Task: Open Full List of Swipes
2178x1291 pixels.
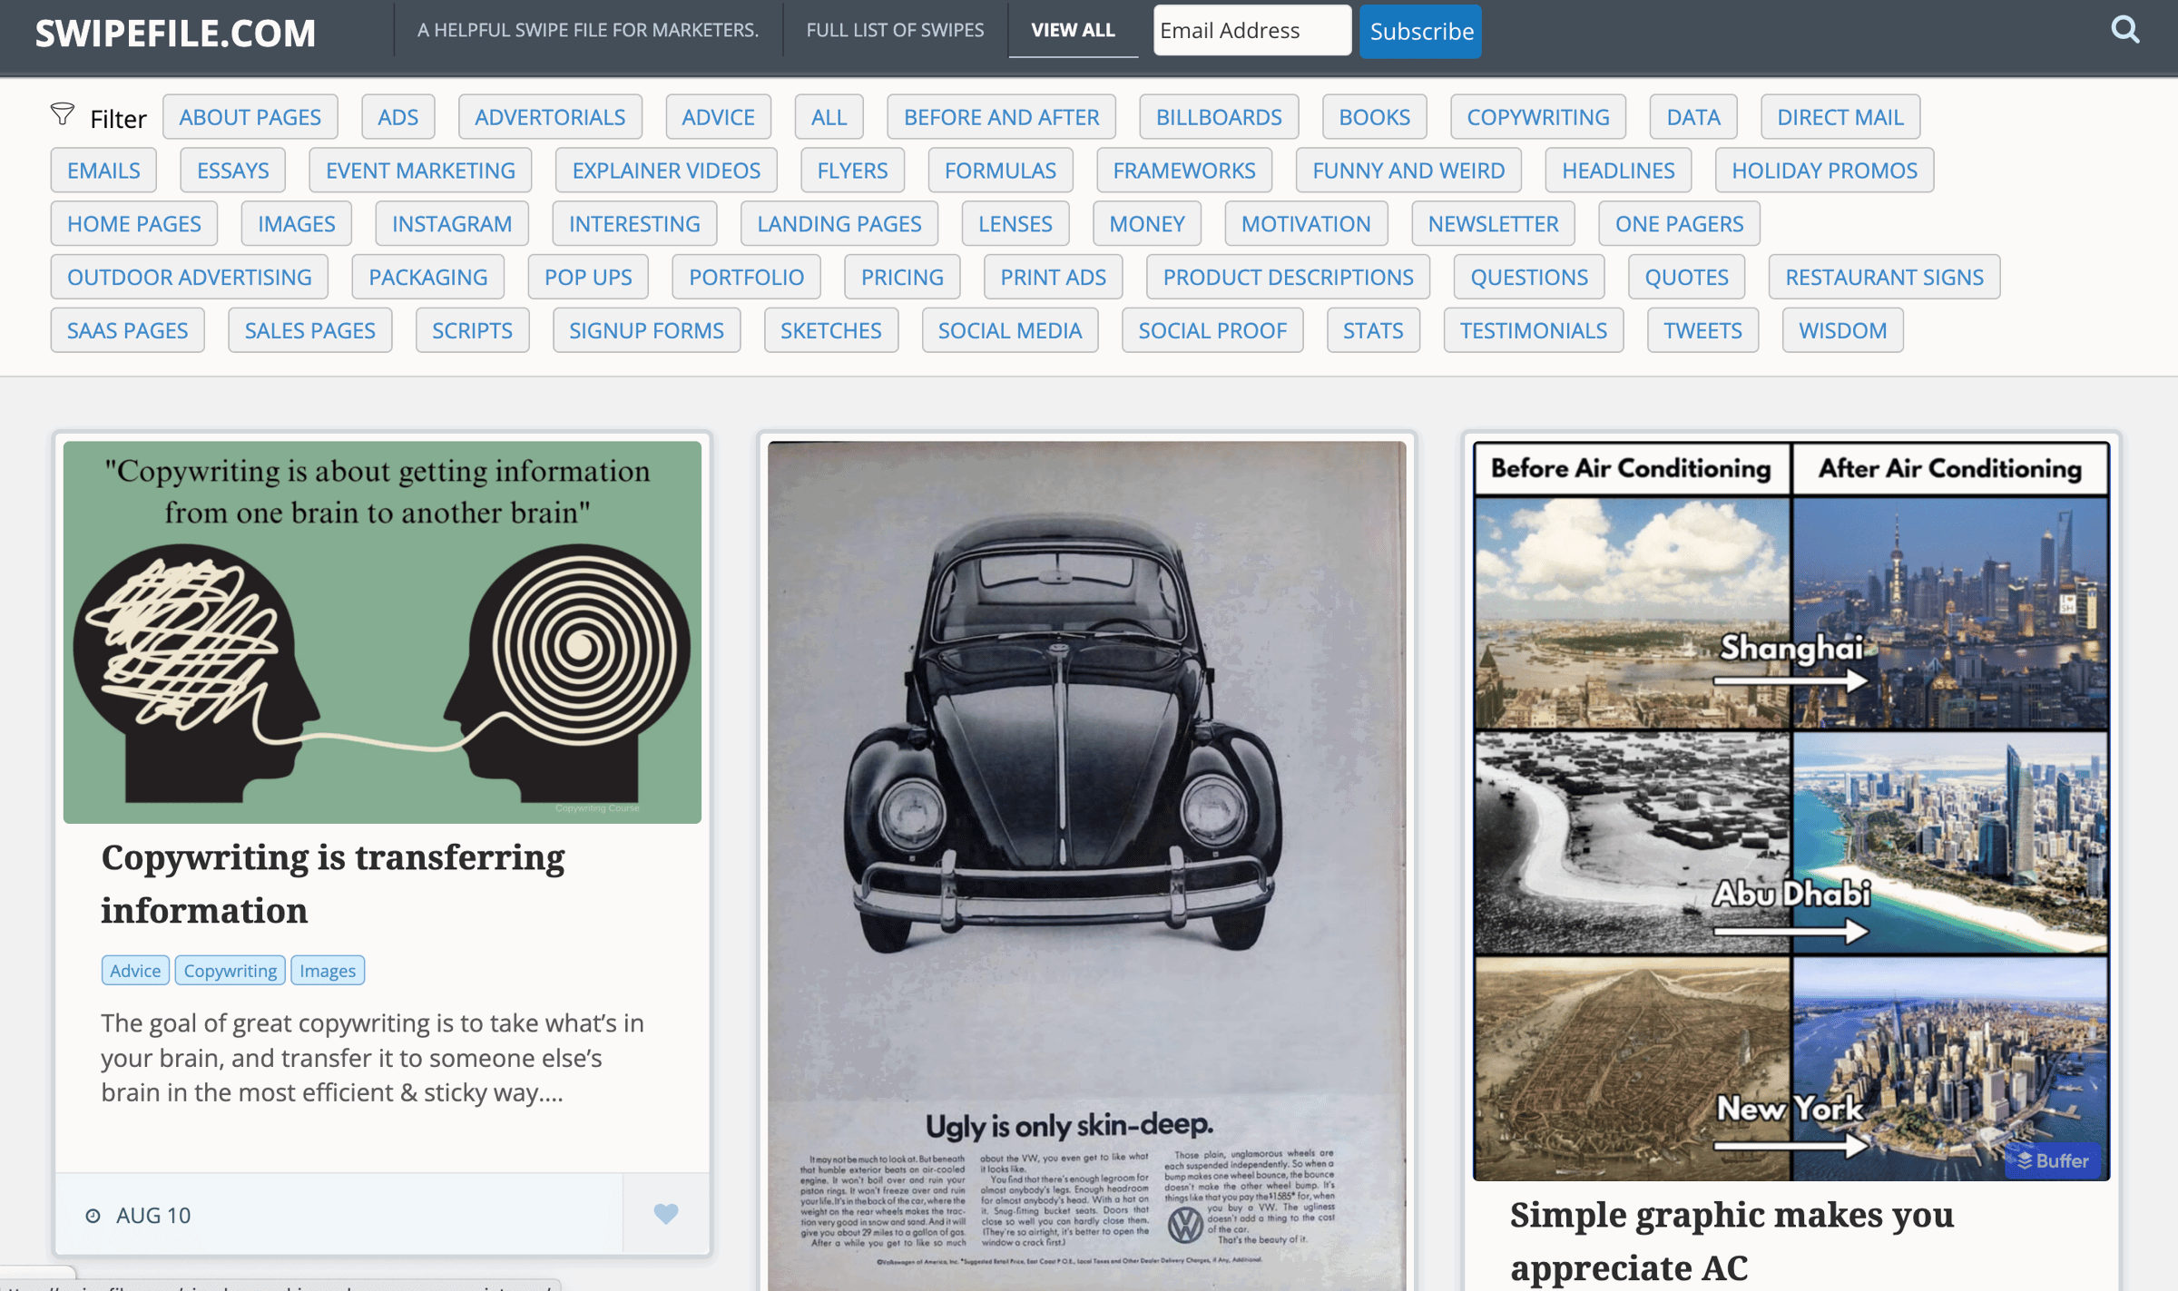Action: (895, 30)
